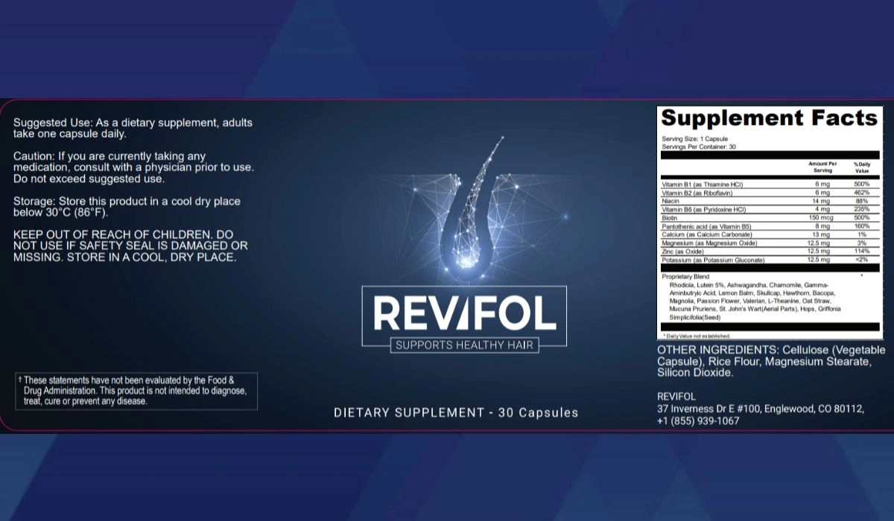Click 'Pantothenic acid (as Vitamin B5)' row

(x=770, y=226)
